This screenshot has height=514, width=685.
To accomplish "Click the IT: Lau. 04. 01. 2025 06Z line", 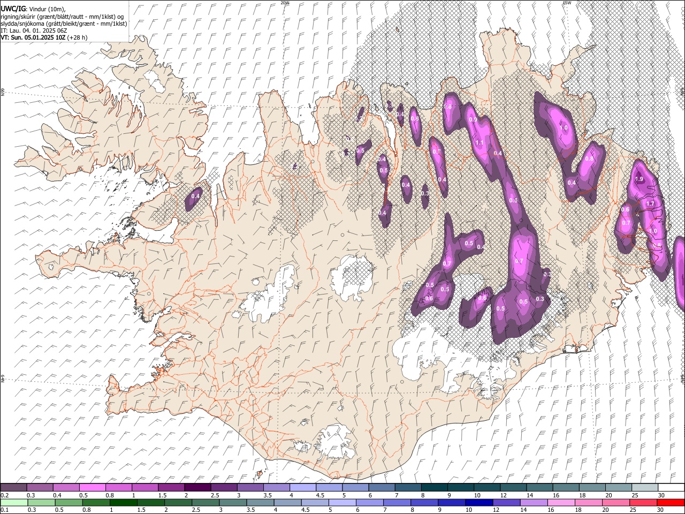I will point(34,31).
